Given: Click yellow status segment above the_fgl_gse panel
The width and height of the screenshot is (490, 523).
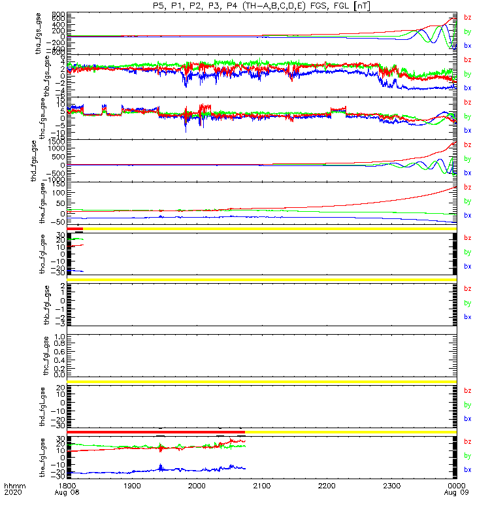Looking at the screenshot, I should tap(351, 432).
